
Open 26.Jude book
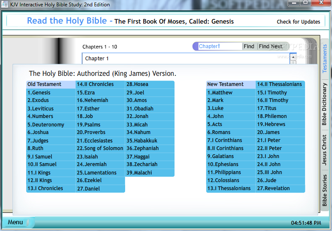point(280,180)
